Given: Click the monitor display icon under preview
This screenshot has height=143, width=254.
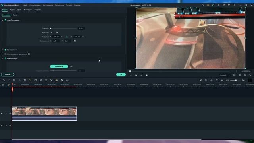Looking at the screenshot, I should pos(234,75).
